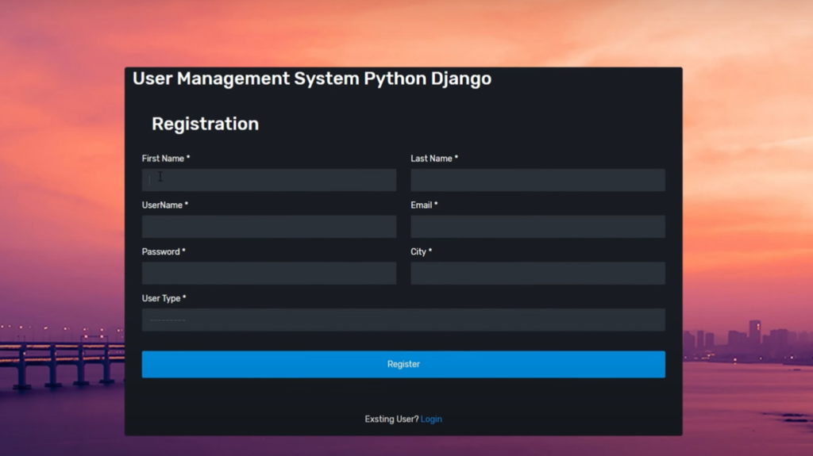Select the UserName input field
The width and height of the screenshot is (813, 456).
click(269, 227)
